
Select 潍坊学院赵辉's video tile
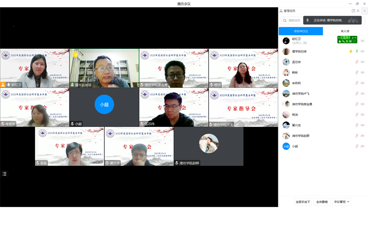click(x=208, y=146)
